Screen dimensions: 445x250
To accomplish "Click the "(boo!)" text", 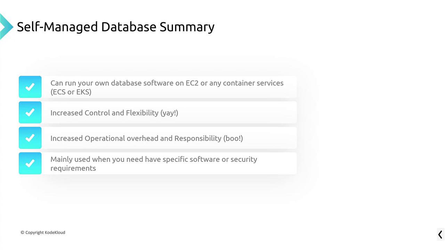I will (233, 138).
